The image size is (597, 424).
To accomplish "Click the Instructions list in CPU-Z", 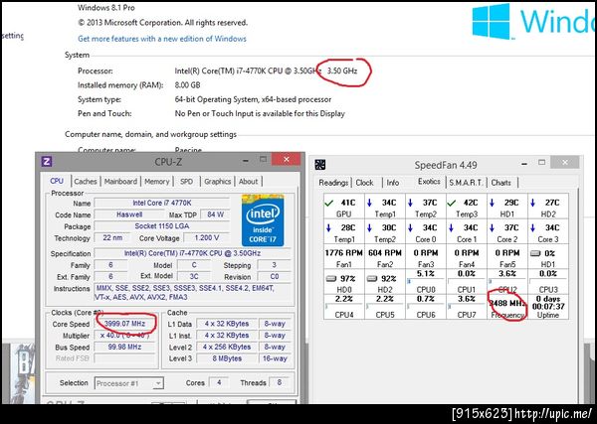I will 192,293.
